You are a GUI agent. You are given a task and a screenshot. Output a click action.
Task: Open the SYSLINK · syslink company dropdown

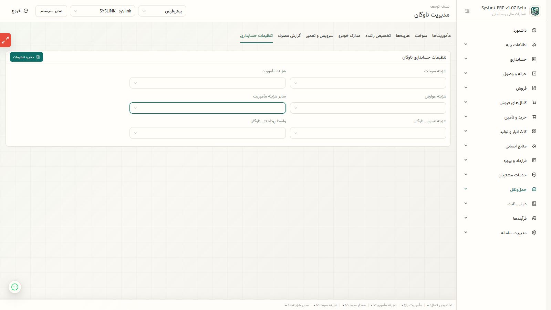pyautogui.click(x=103, y=11)
